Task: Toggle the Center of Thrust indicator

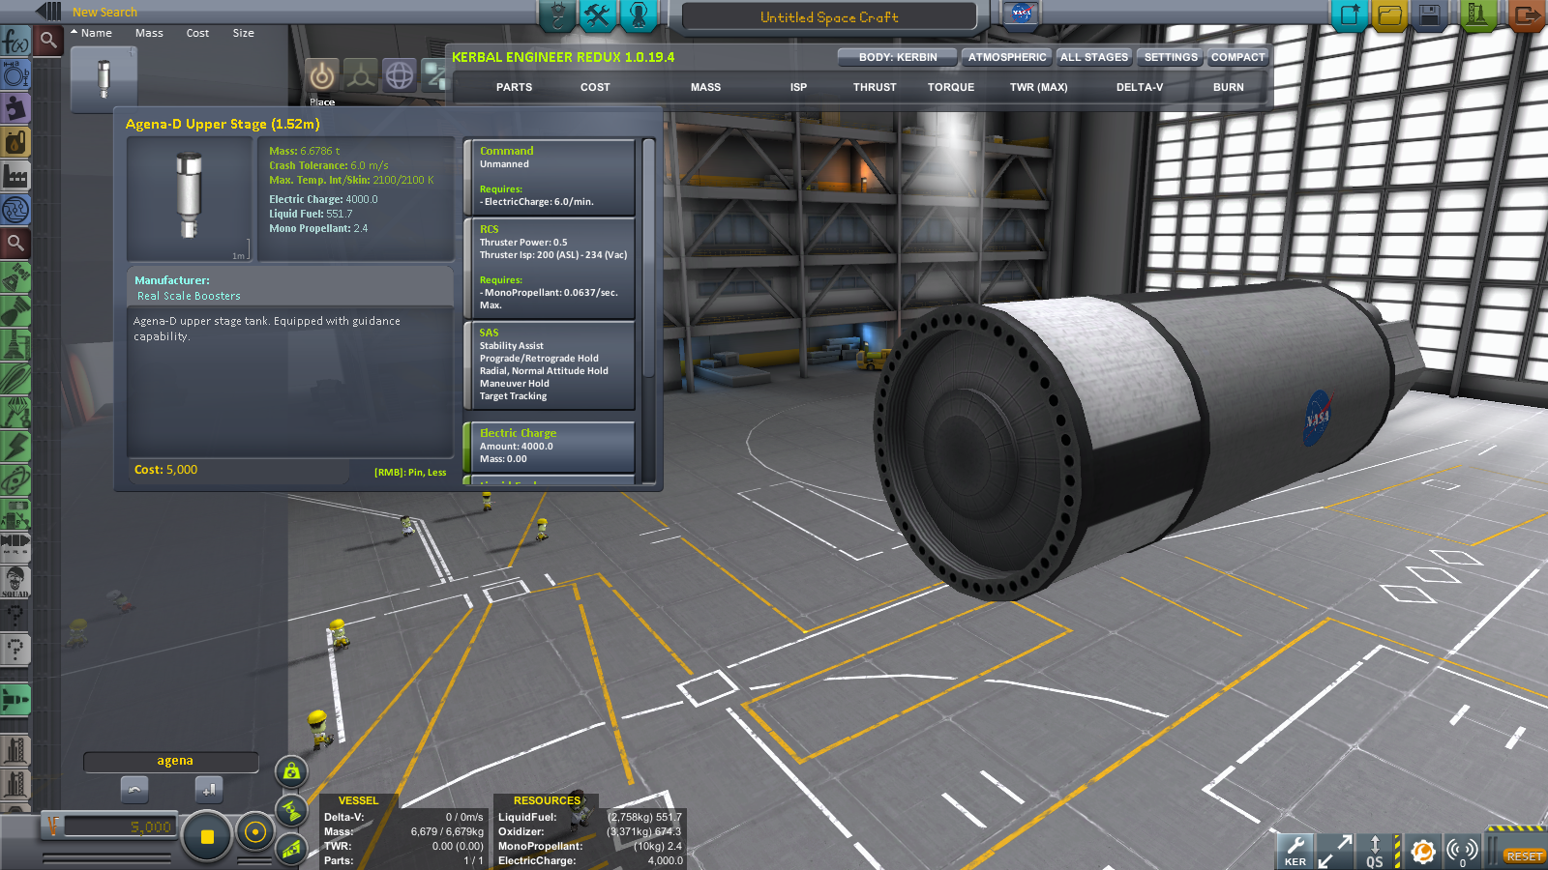Action: (291, 810)
